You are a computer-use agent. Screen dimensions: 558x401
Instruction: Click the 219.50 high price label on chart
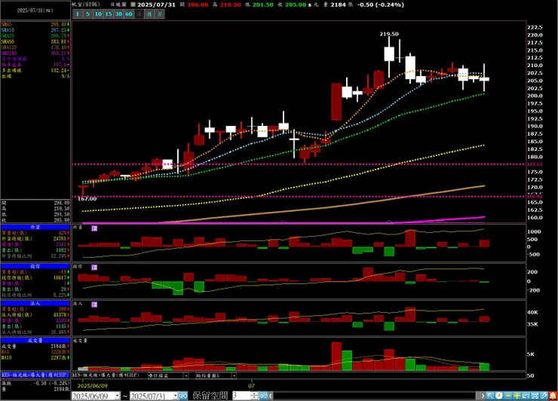[x=389, y=34]
